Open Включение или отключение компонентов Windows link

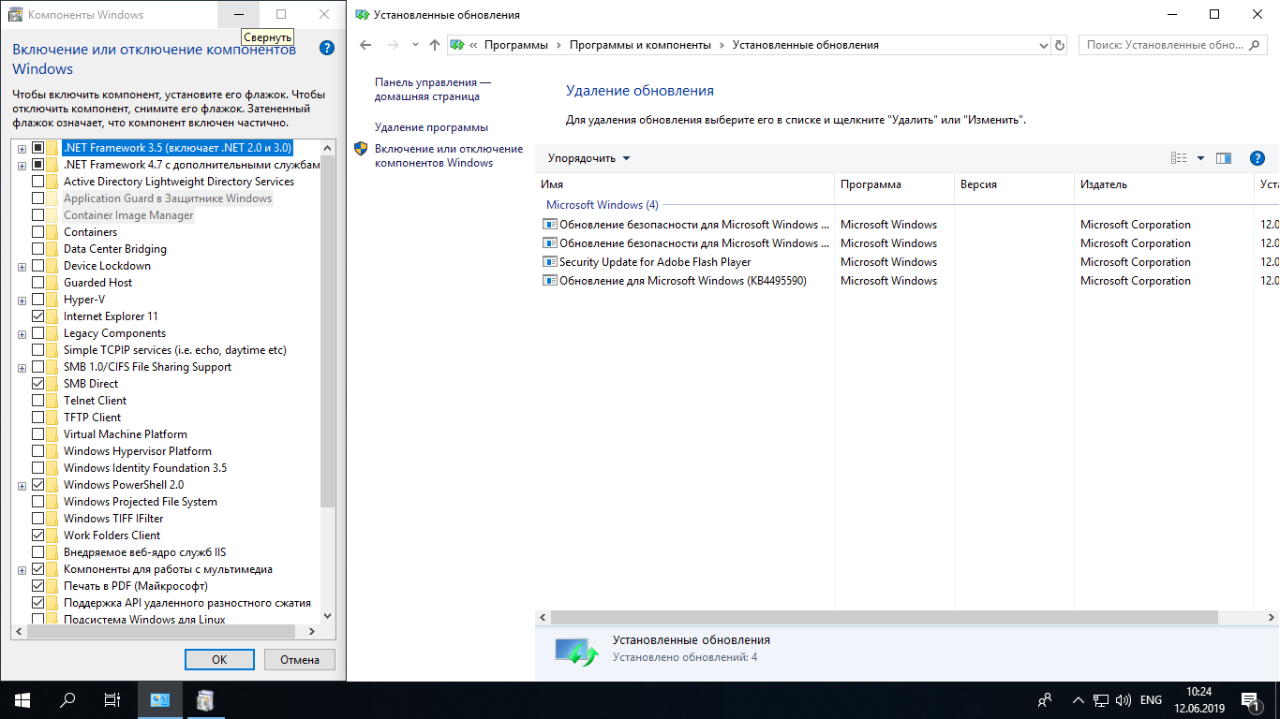[449, 155]
